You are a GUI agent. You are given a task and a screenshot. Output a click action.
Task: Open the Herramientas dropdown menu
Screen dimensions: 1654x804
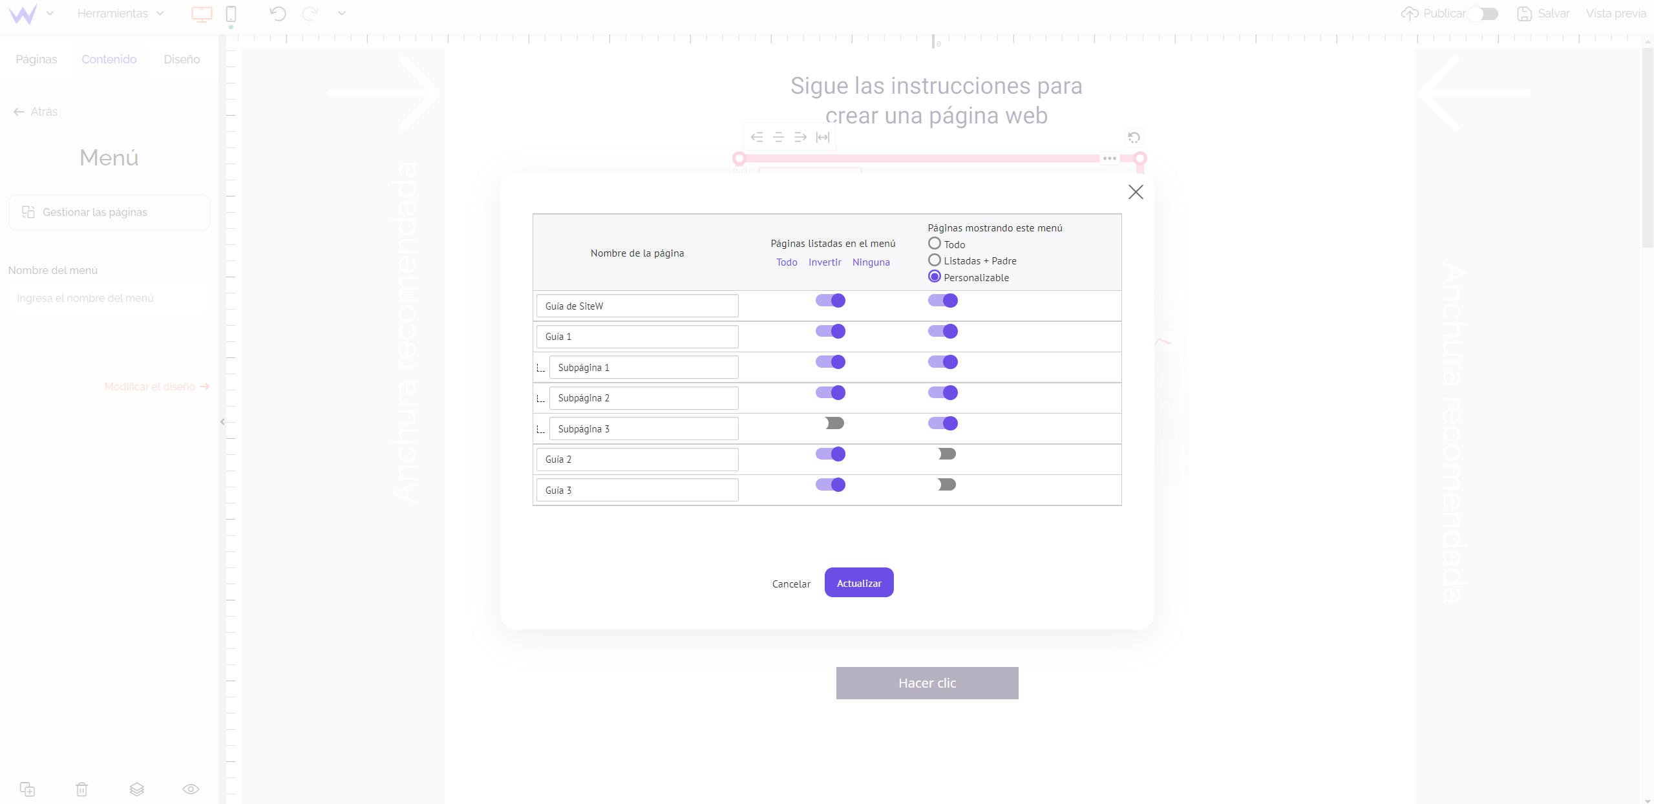pos(120,14)
